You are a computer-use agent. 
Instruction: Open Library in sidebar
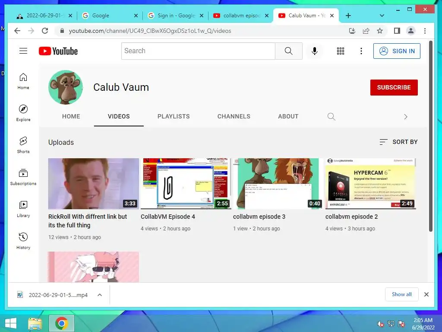(x=23, y=209)
